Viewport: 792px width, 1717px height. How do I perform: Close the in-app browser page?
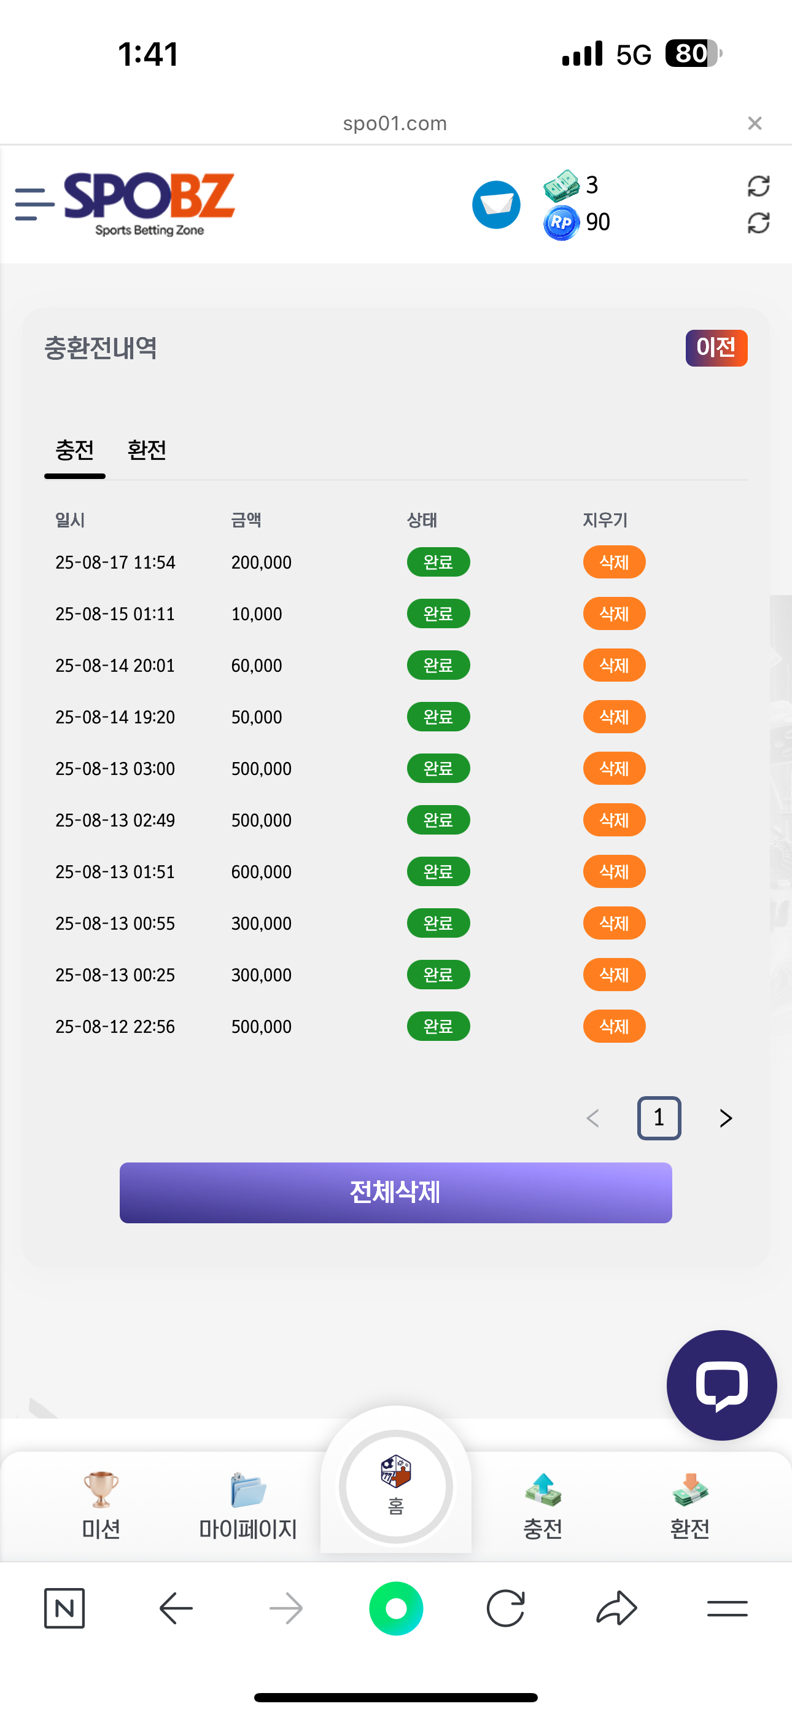(x=755, y=123)
